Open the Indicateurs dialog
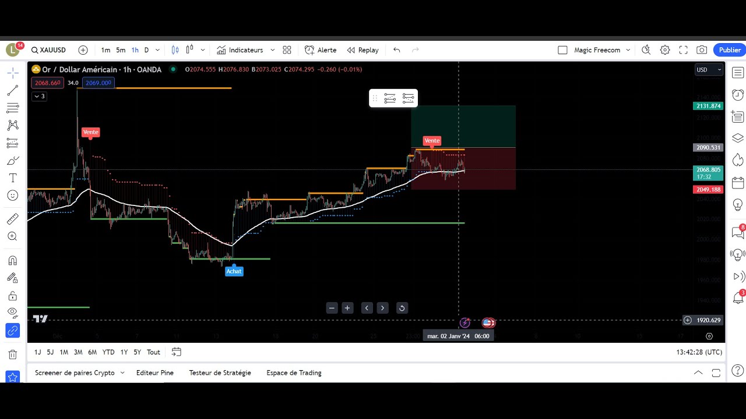Image resolution: width=746 pixels, height=419 pixels. tap(240, 50)
